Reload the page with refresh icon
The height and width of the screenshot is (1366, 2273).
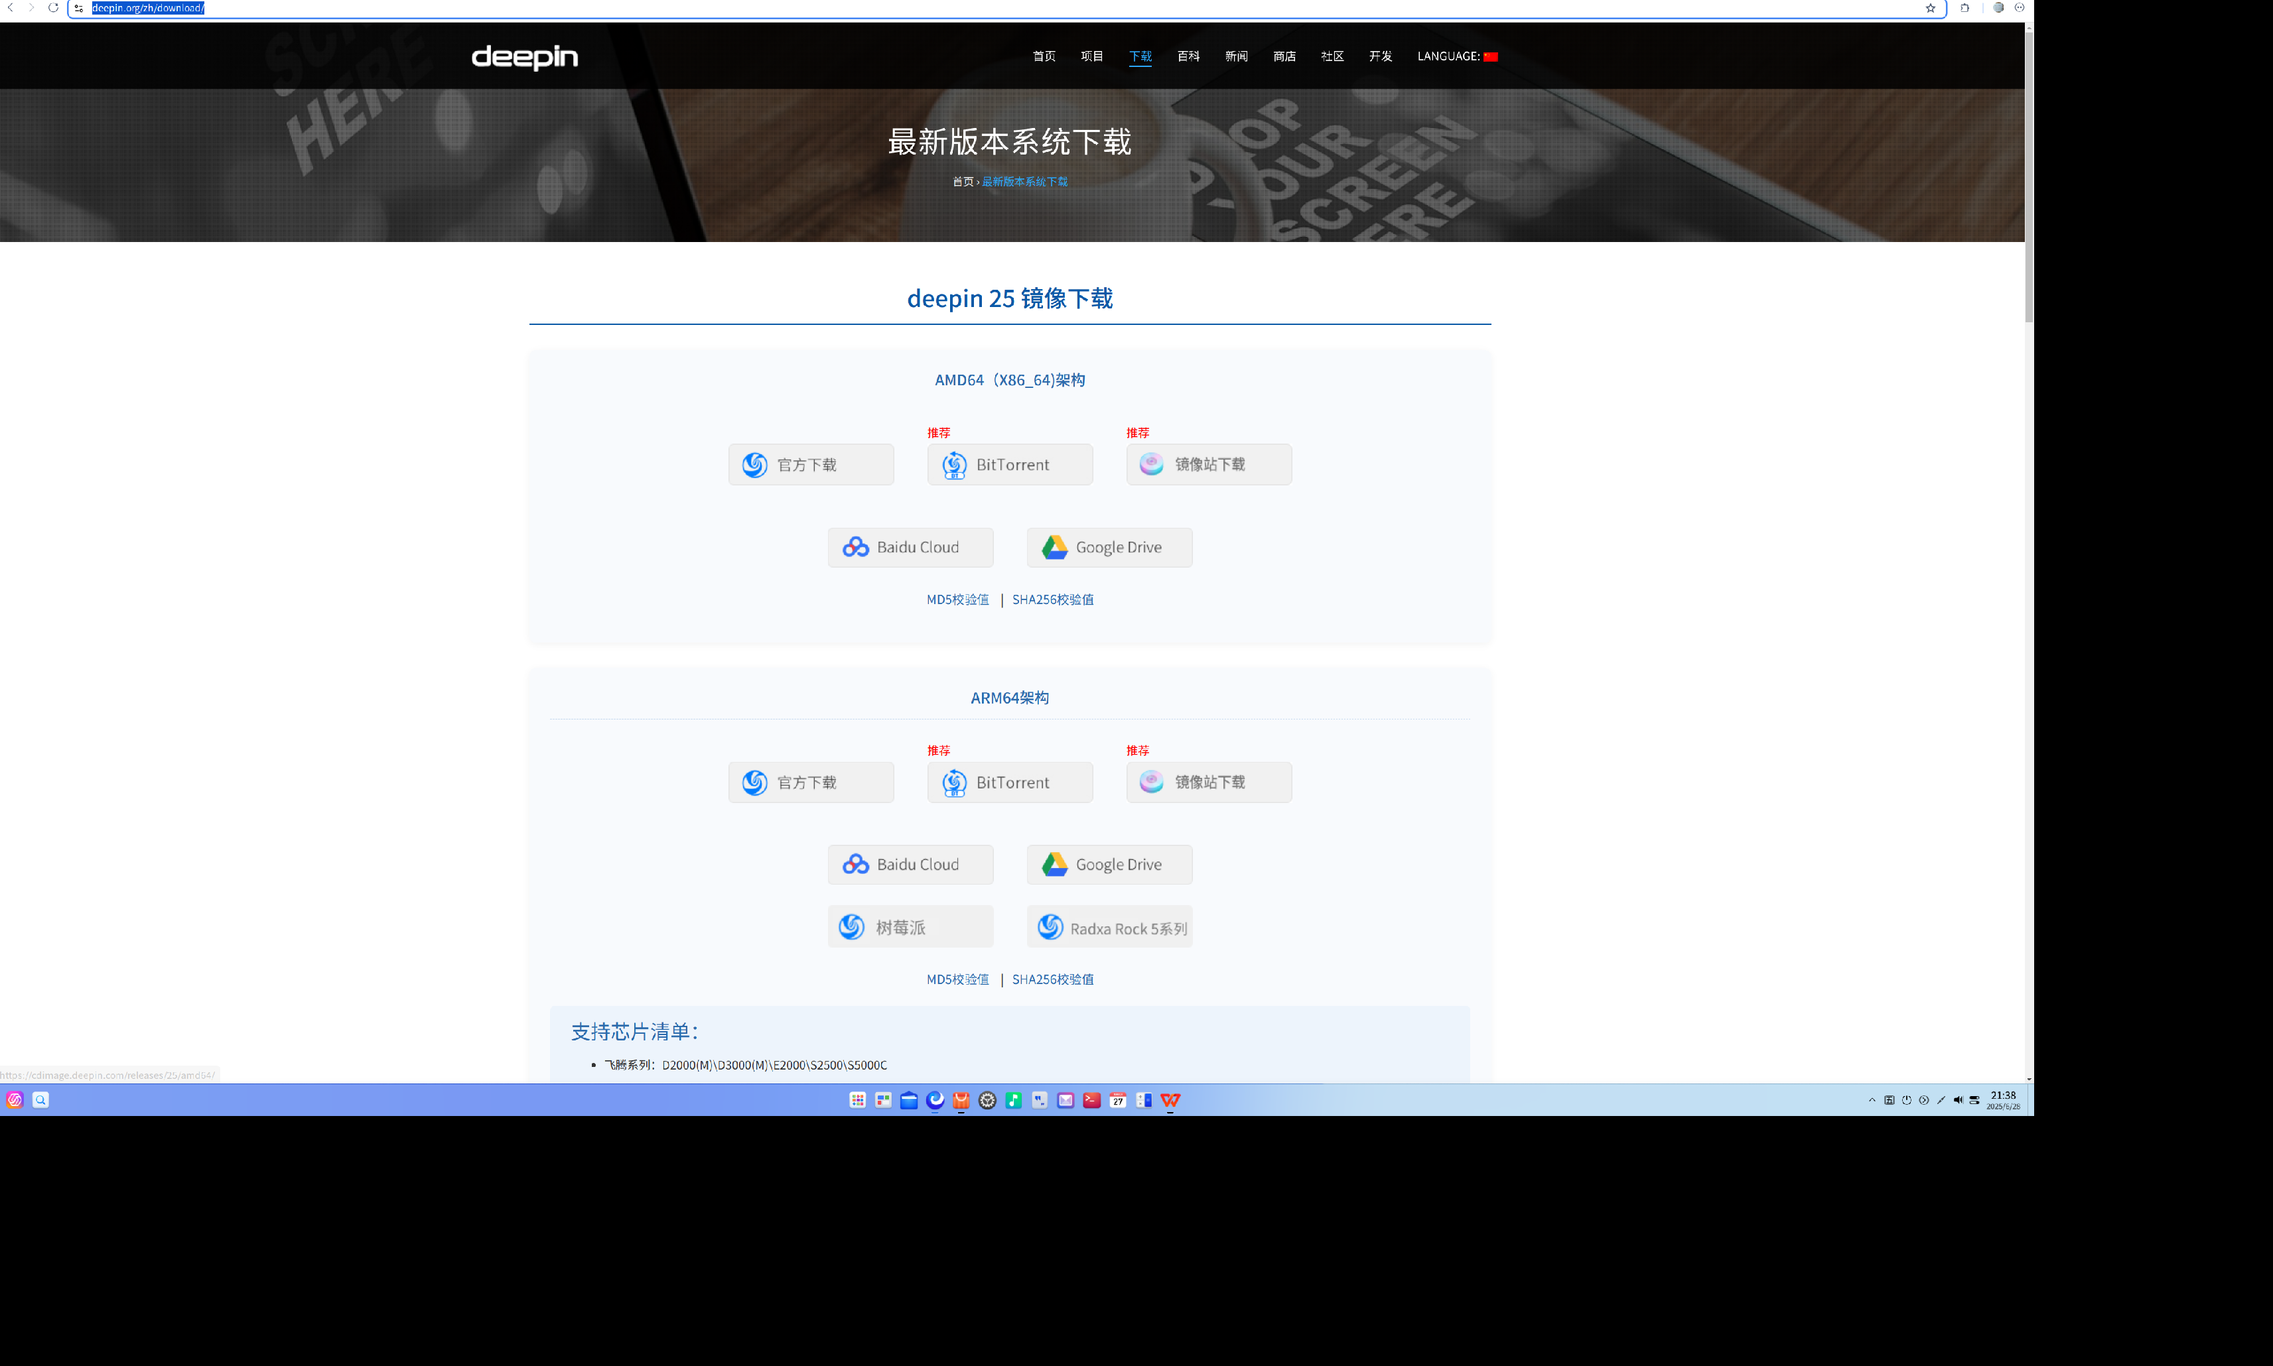[54, 7]
